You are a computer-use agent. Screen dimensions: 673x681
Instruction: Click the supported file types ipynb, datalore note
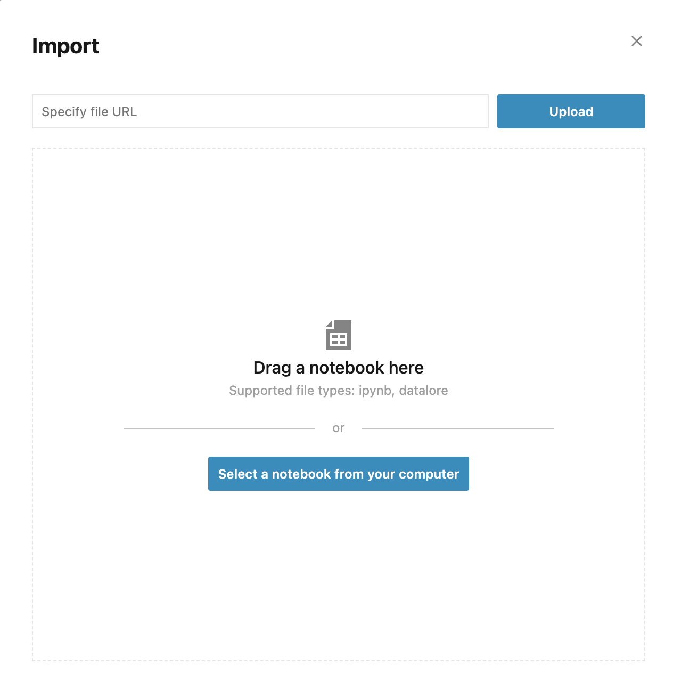(x=338, y=390)
